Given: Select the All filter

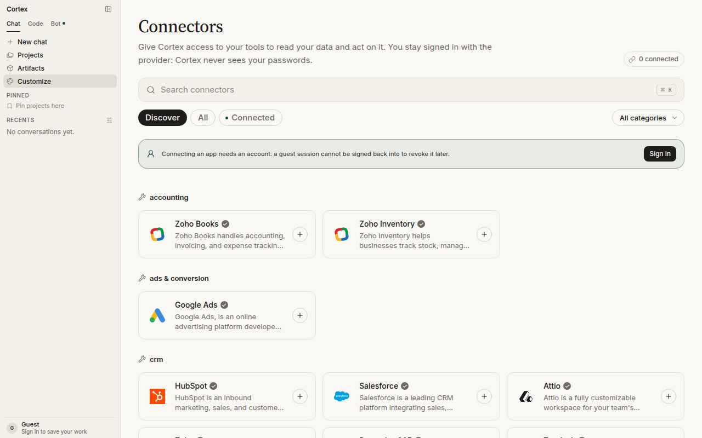Looking at the screenshot, I should pos(203,118).
